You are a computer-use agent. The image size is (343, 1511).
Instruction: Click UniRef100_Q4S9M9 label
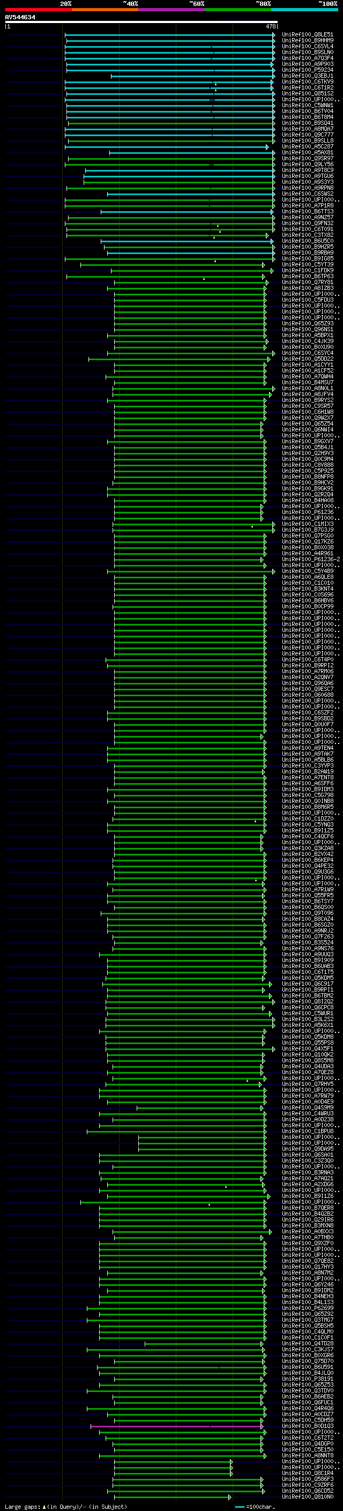307,1108
